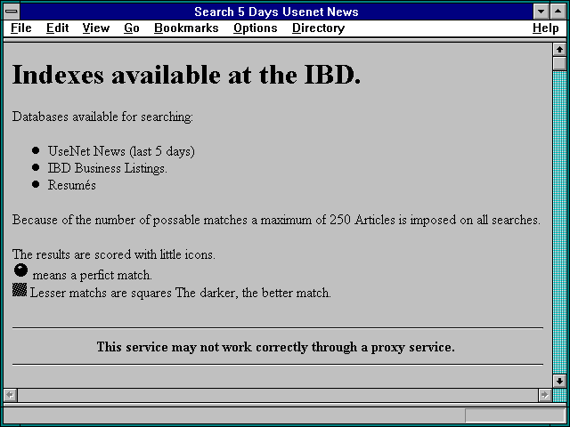This screenshot has height=427, width=570.
Task: Click the black ball perfect match icon
Action: (20, 270)
